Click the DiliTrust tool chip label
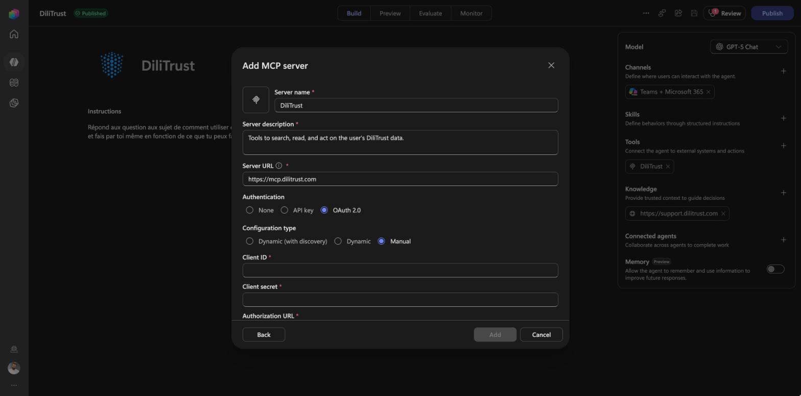The image size is (801, 396). tap(651, 167)
